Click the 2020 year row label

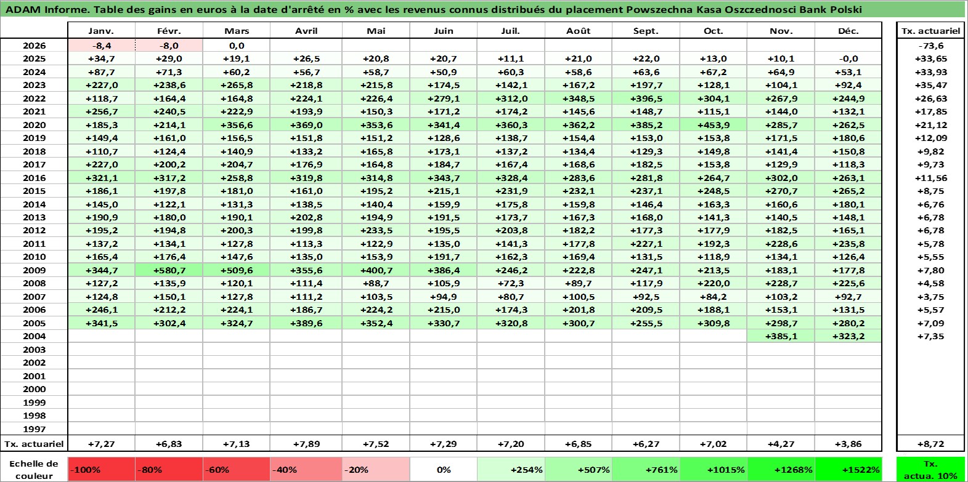click(x=34, y=125)
